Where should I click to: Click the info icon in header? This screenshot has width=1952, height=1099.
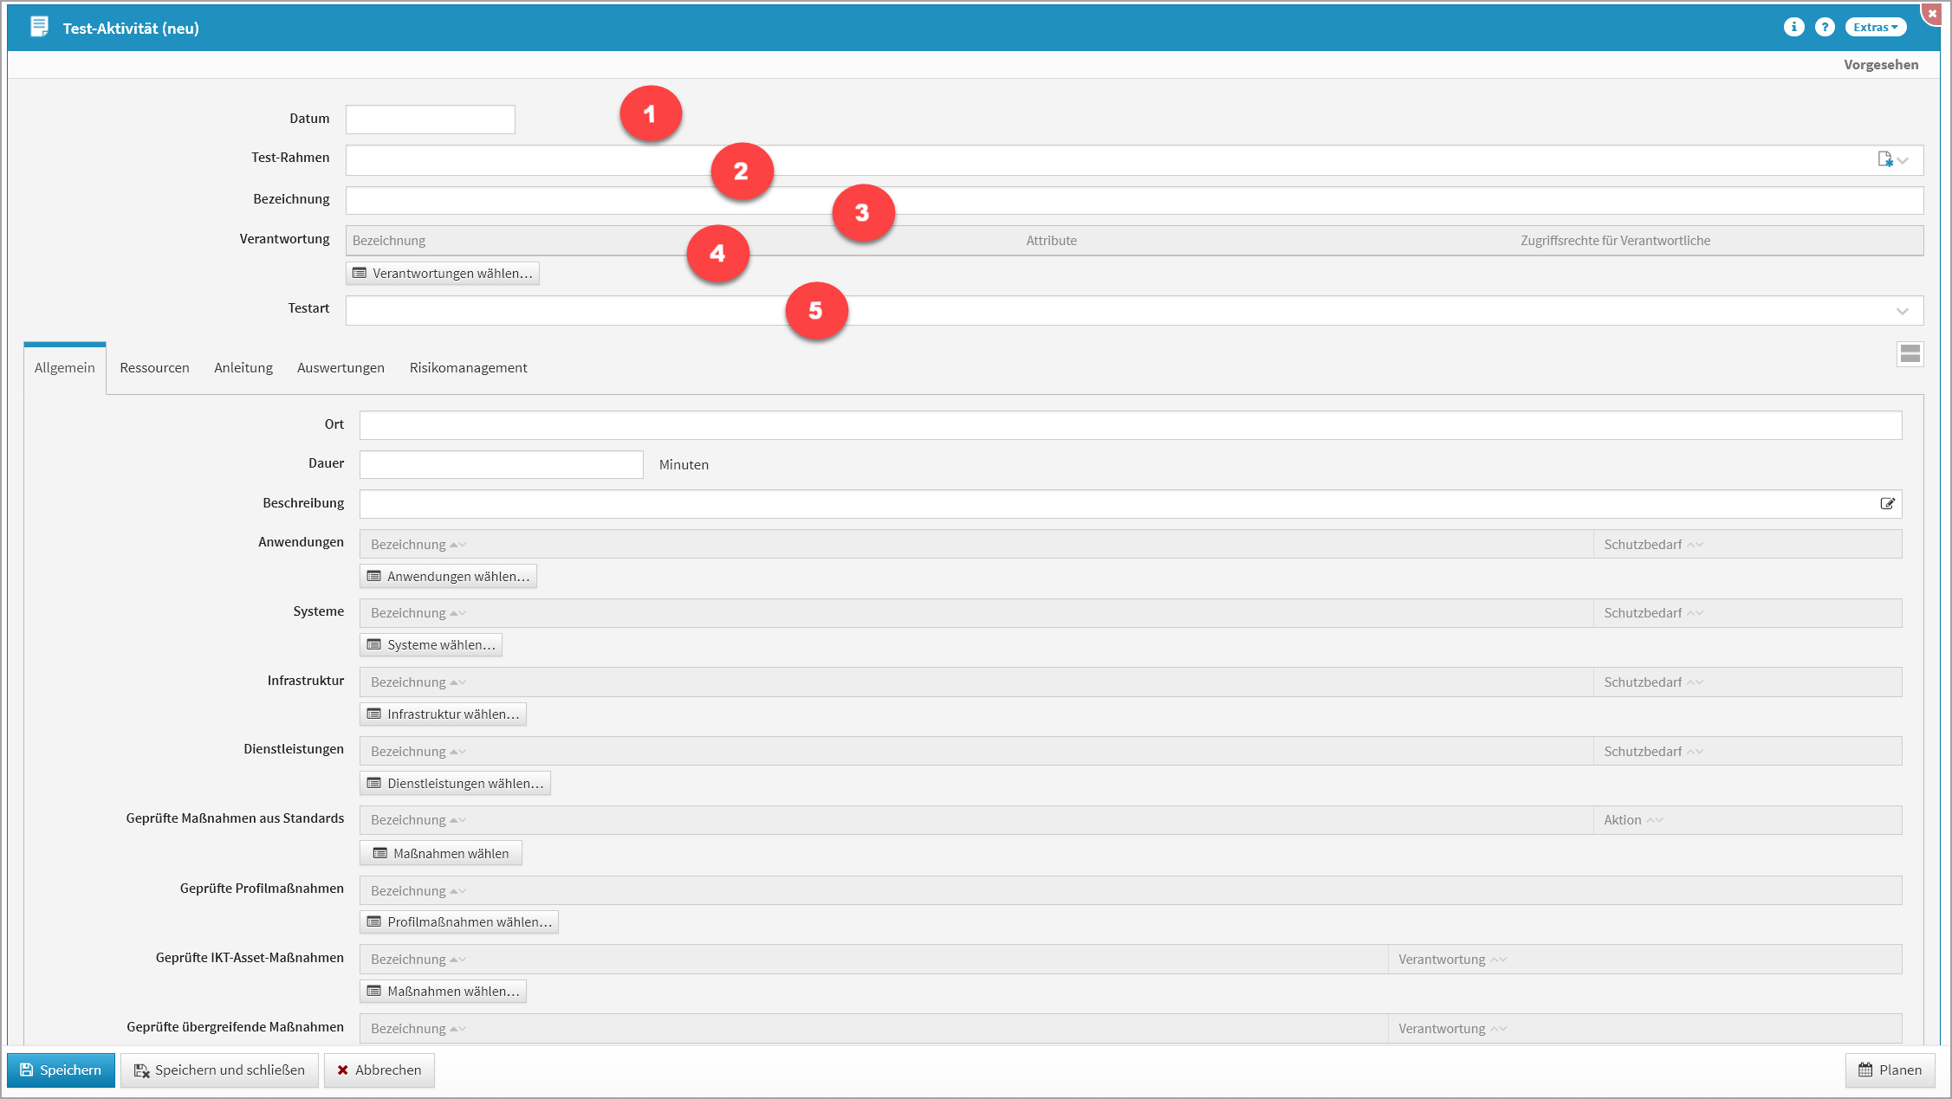1793,28
